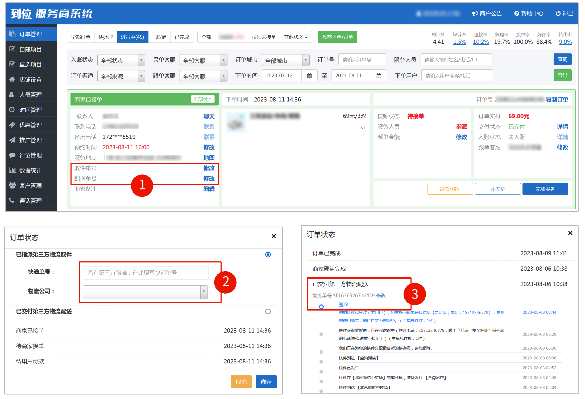Open the 其他状态 dropdown menu
Viewport: 585px width, 399px height.
pos(296,37)
